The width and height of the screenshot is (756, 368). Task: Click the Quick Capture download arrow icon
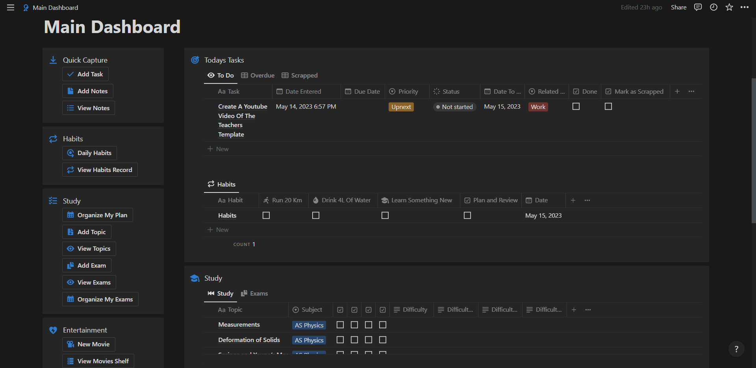[53, 60]
